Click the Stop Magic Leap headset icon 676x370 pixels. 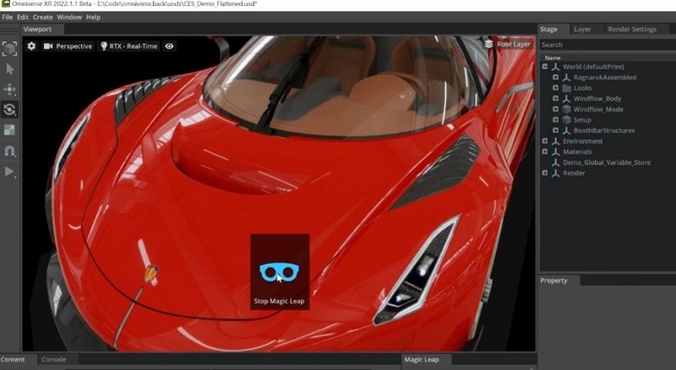click(x=279, y=272)
